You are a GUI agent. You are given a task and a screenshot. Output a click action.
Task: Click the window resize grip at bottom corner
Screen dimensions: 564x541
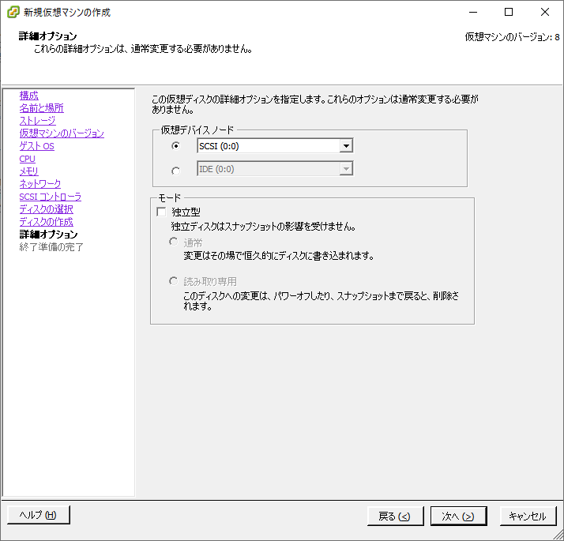click(558, 535)
